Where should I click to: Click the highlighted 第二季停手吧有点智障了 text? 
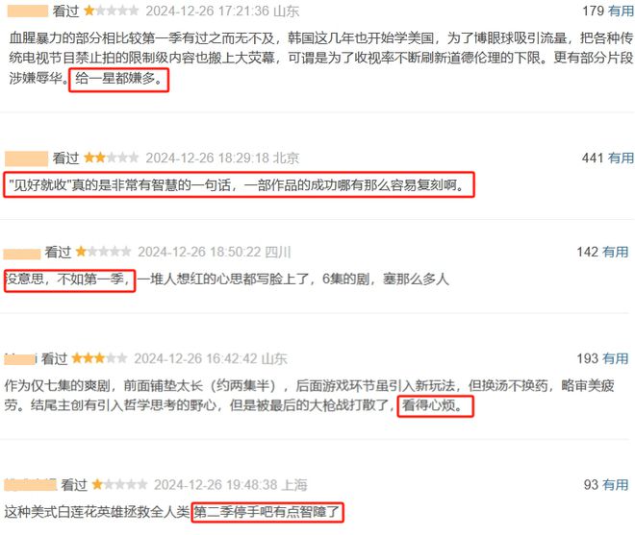(x=267, y=512)
